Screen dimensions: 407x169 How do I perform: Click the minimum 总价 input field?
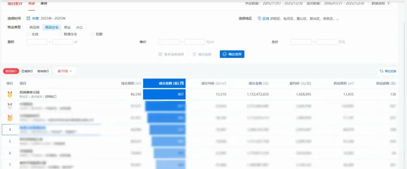301,42
